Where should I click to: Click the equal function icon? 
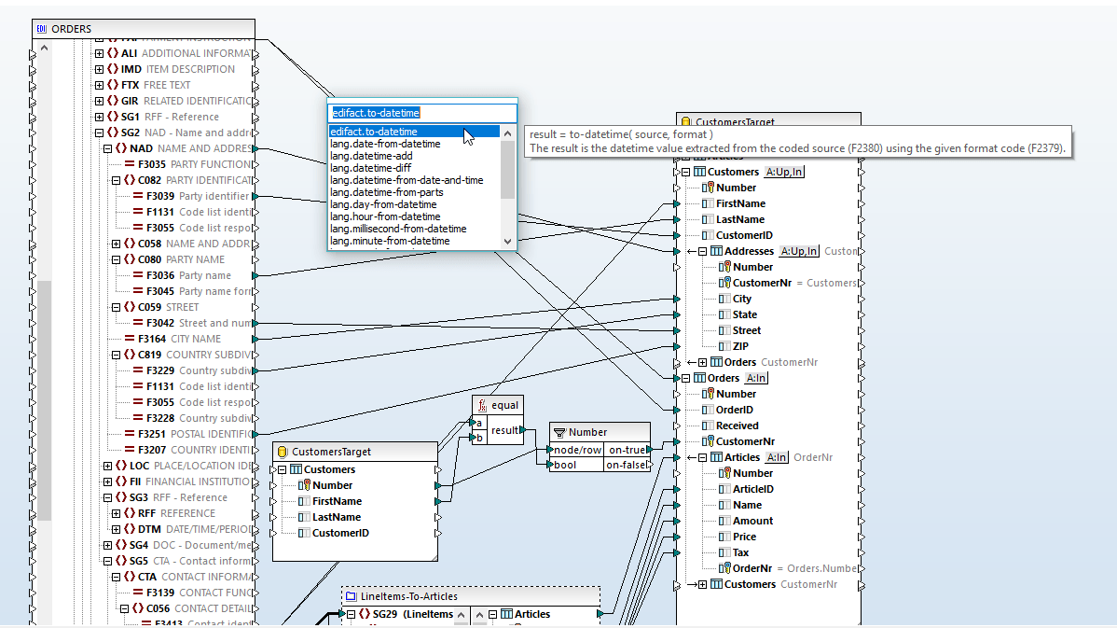(481, 406)
